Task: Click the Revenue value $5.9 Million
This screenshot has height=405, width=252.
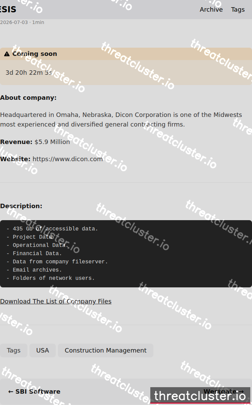Action: 52,142
